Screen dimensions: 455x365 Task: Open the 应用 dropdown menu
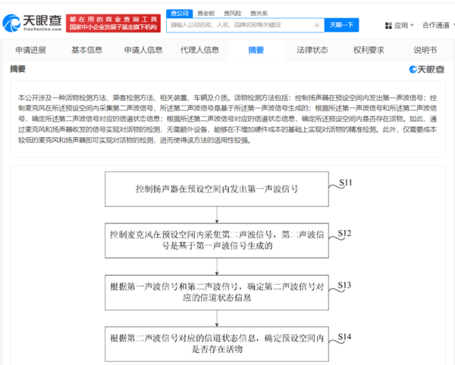click(402, 25)
